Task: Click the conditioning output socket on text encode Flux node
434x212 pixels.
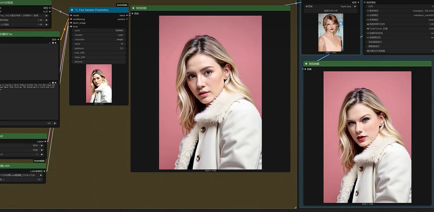Action: pyautogui.click(x=58, y=39)
